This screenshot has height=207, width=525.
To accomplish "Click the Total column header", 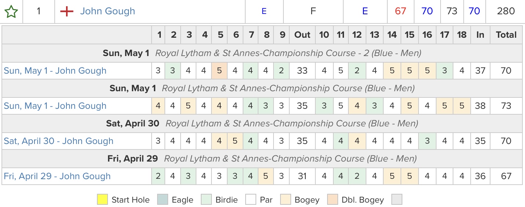I will pyautogui.click(x=506, y=35).
